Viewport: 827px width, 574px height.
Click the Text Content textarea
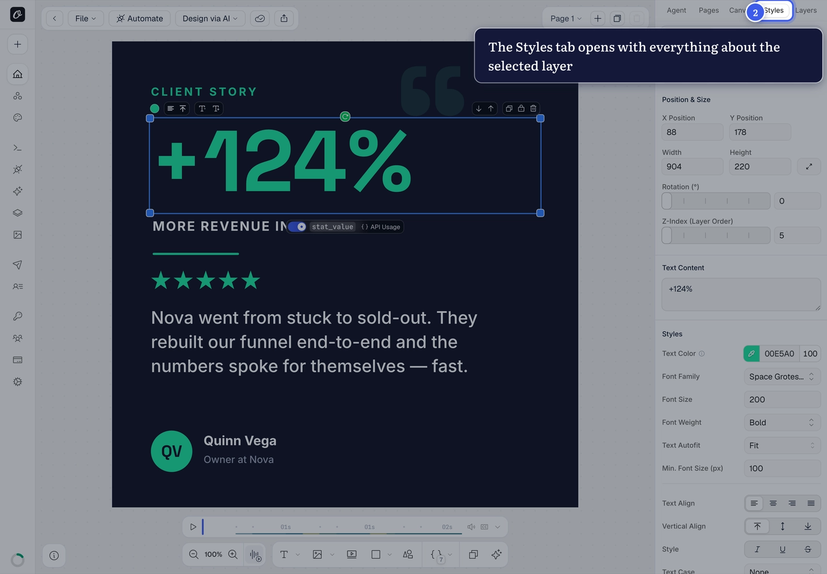(741, 294)
